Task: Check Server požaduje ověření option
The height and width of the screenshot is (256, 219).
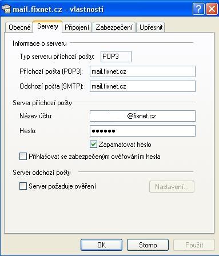Action: [x=23, y=186]
